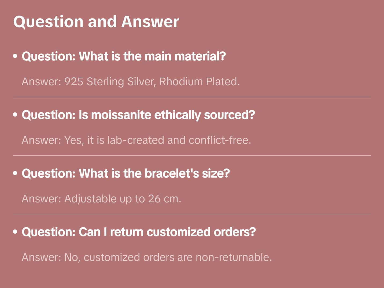384x288 pixels.
Task: Click the 'Question and Answer' heading
Action: (96, 22)
